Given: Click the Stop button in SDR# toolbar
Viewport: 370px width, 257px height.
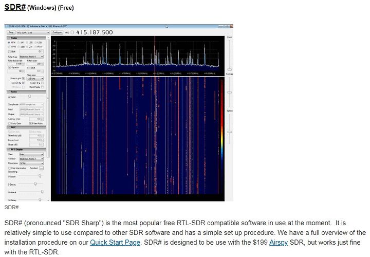Looking at the screenshot, I should pyautogui.click(x=11, y=32).
